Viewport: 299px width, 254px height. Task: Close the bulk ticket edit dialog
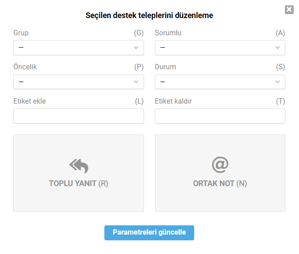289,10
